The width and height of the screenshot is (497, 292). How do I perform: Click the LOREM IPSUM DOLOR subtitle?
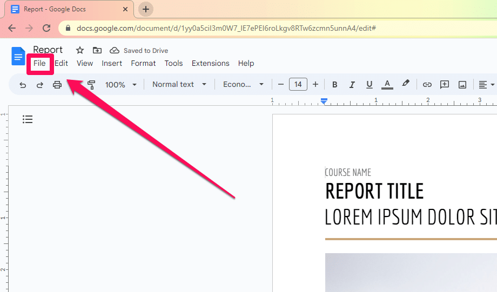pyautogui.click(x=411, y=218)
